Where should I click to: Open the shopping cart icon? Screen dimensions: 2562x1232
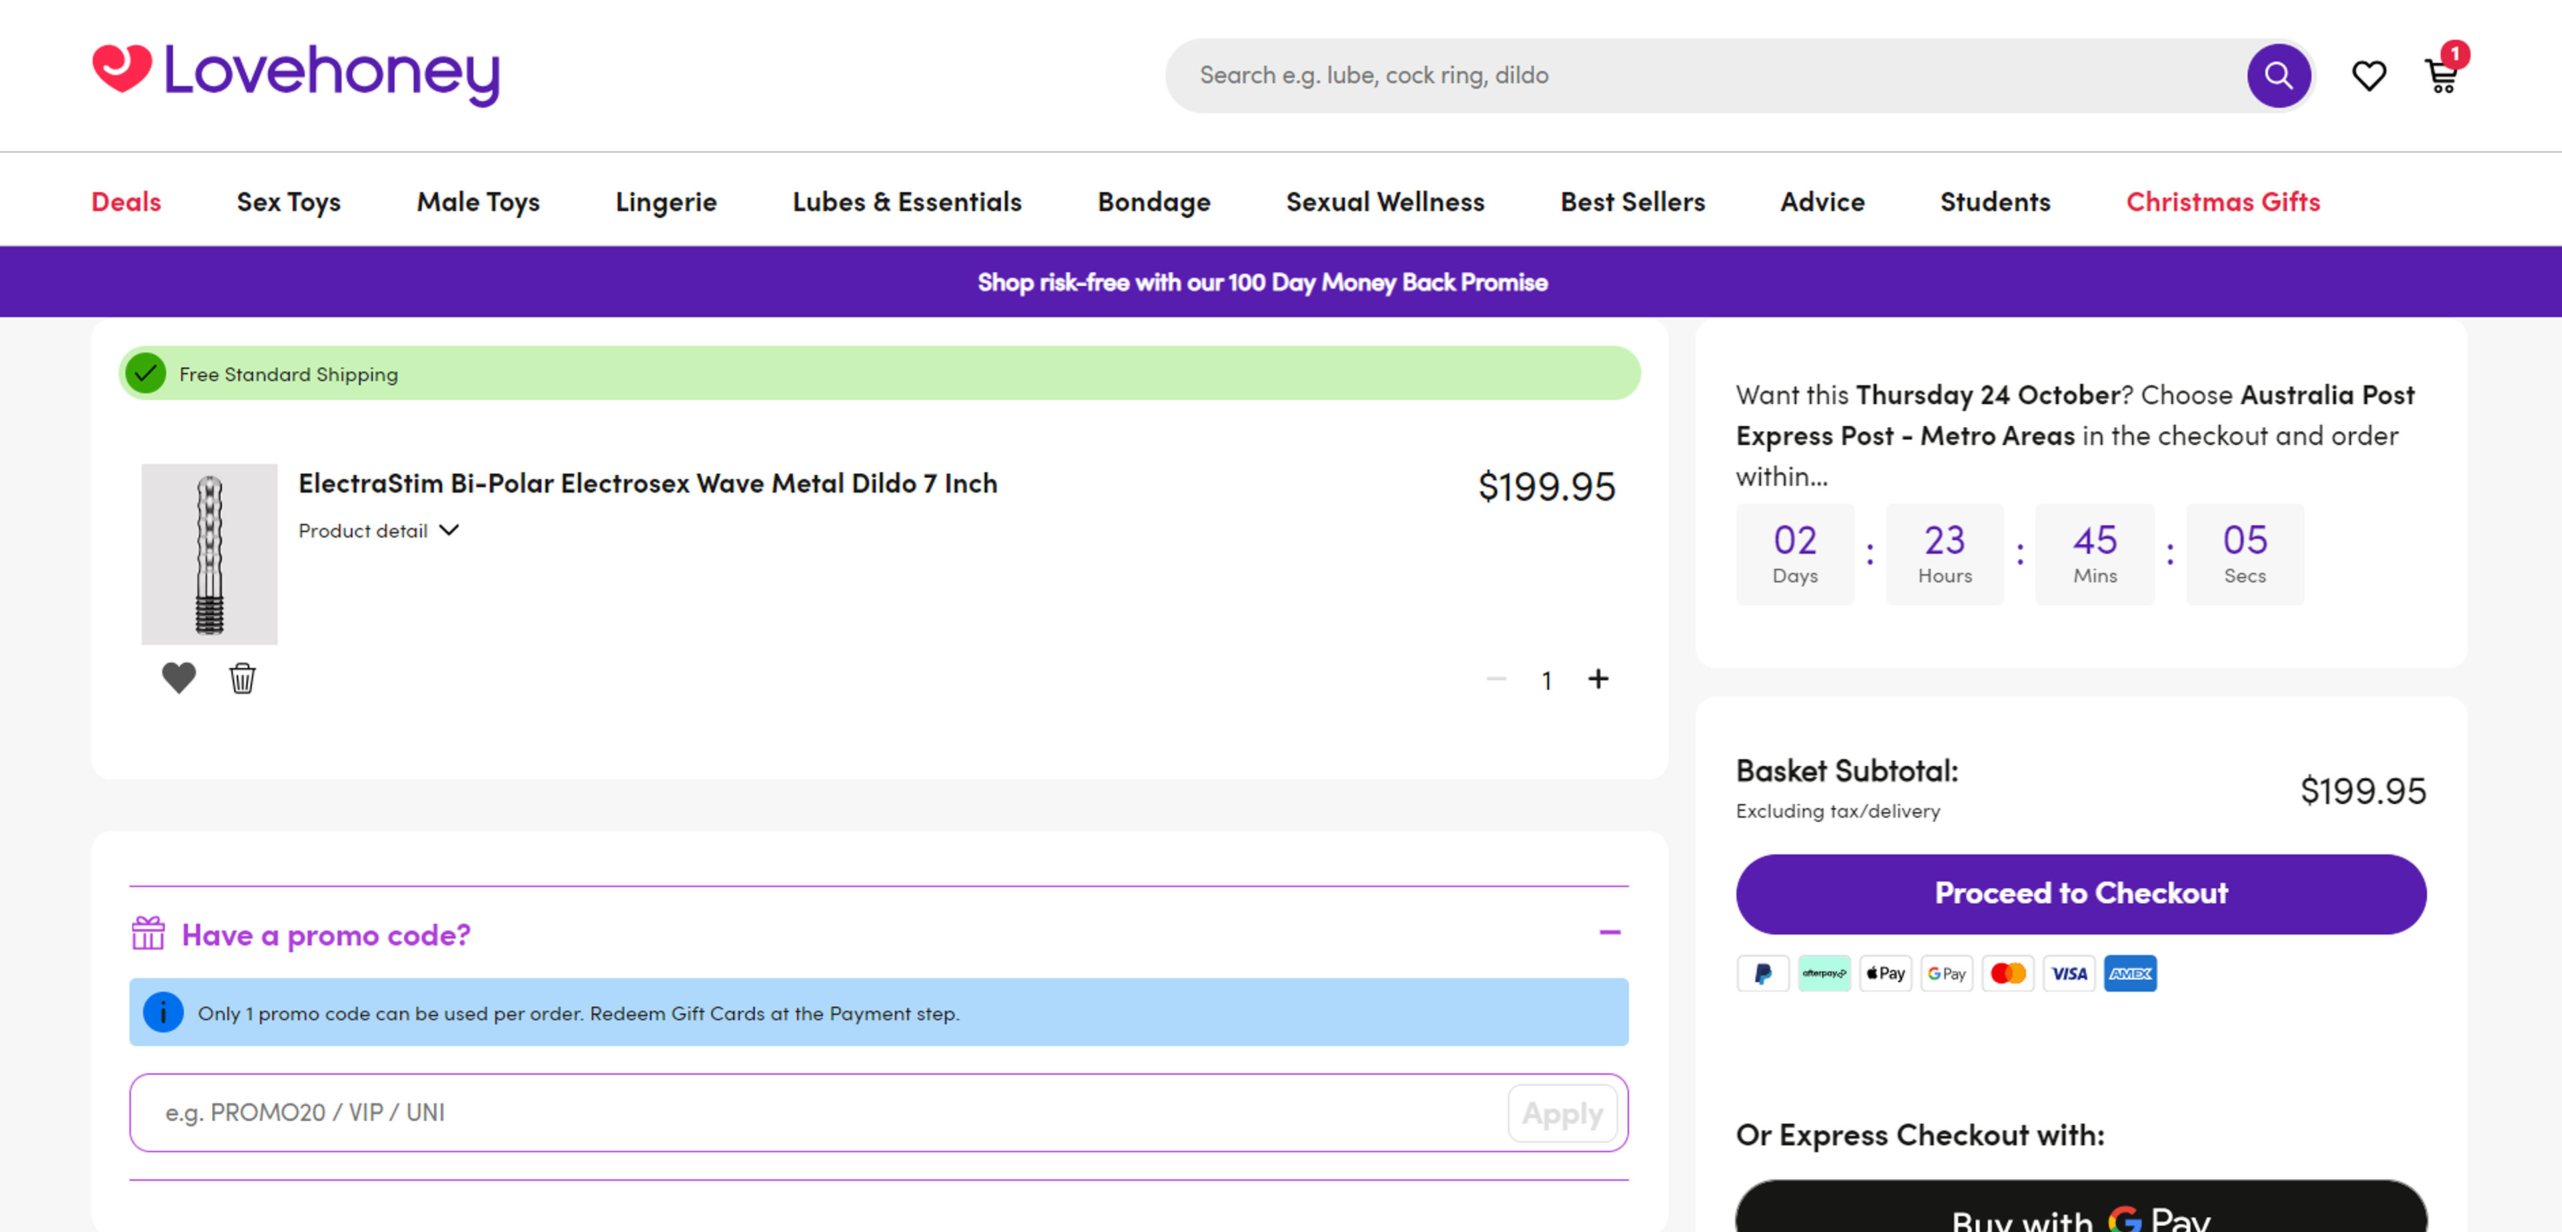[x=2441, y=77]
